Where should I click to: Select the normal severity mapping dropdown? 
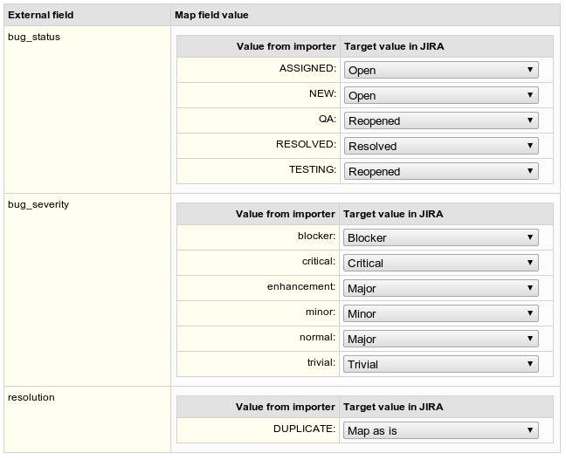[x=441, y=339]
